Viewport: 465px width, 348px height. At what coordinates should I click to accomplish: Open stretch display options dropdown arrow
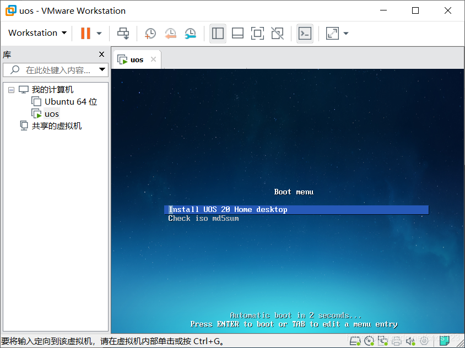(346, 33)
